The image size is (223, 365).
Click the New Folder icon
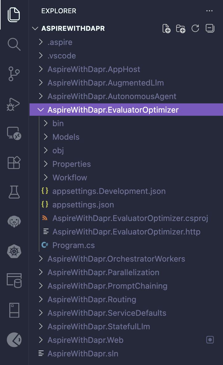180,29
